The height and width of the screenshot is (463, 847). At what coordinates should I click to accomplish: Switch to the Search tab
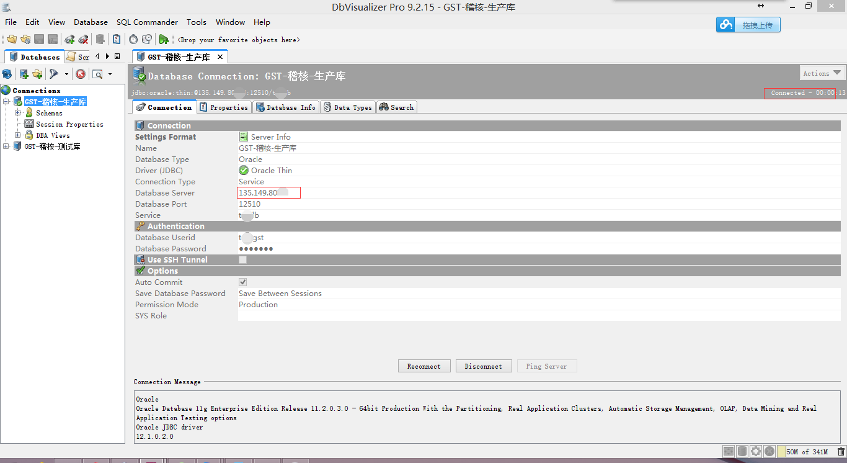click(x=396, y=107)
